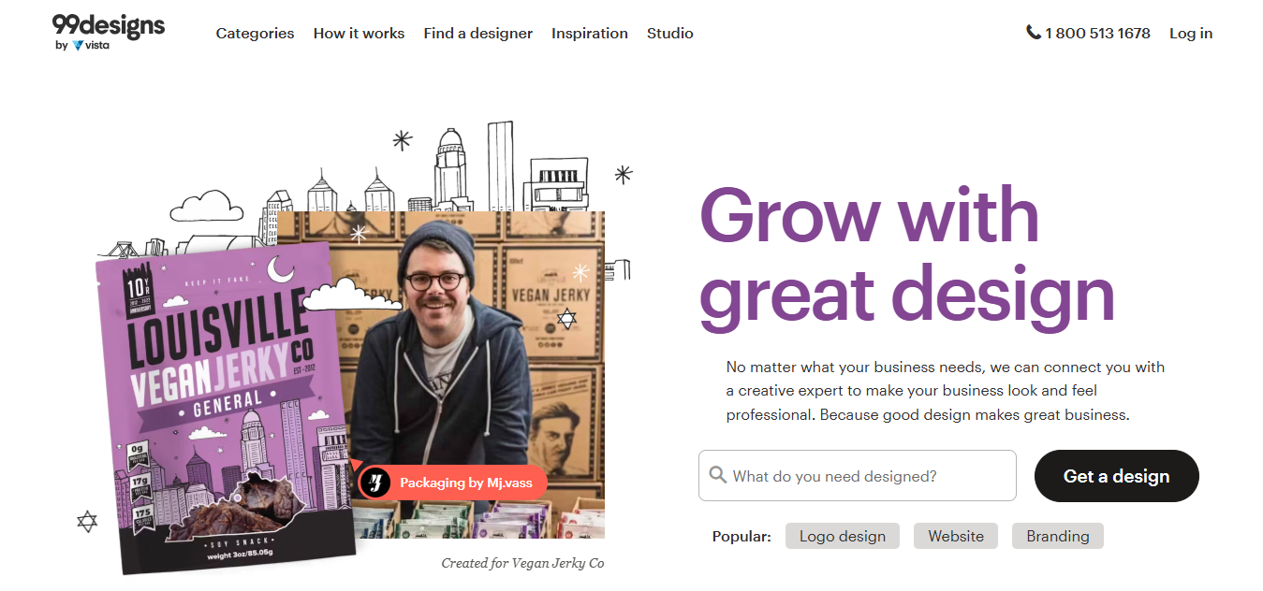This screenshot has width=1263, height=591.
Task: Go to Find a designer
Action: [x=477, y=34]
